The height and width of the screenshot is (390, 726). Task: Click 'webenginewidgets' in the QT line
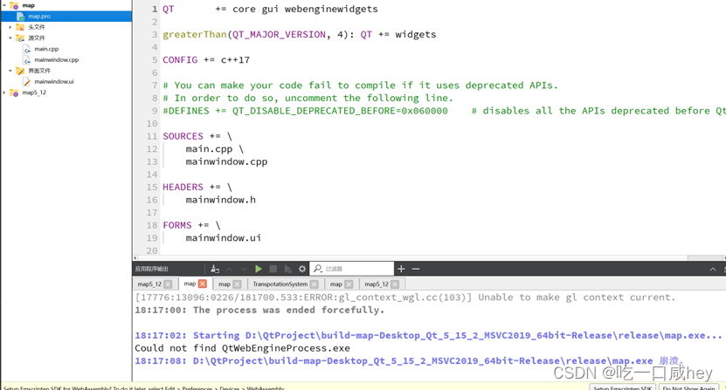(331, 10)
